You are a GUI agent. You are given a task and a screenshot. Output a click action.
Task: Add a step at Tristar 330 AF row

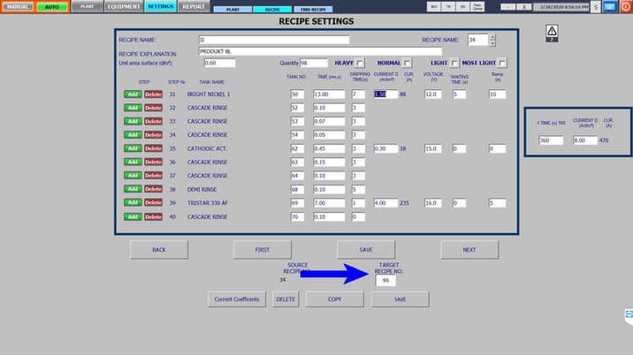(133, 202)
